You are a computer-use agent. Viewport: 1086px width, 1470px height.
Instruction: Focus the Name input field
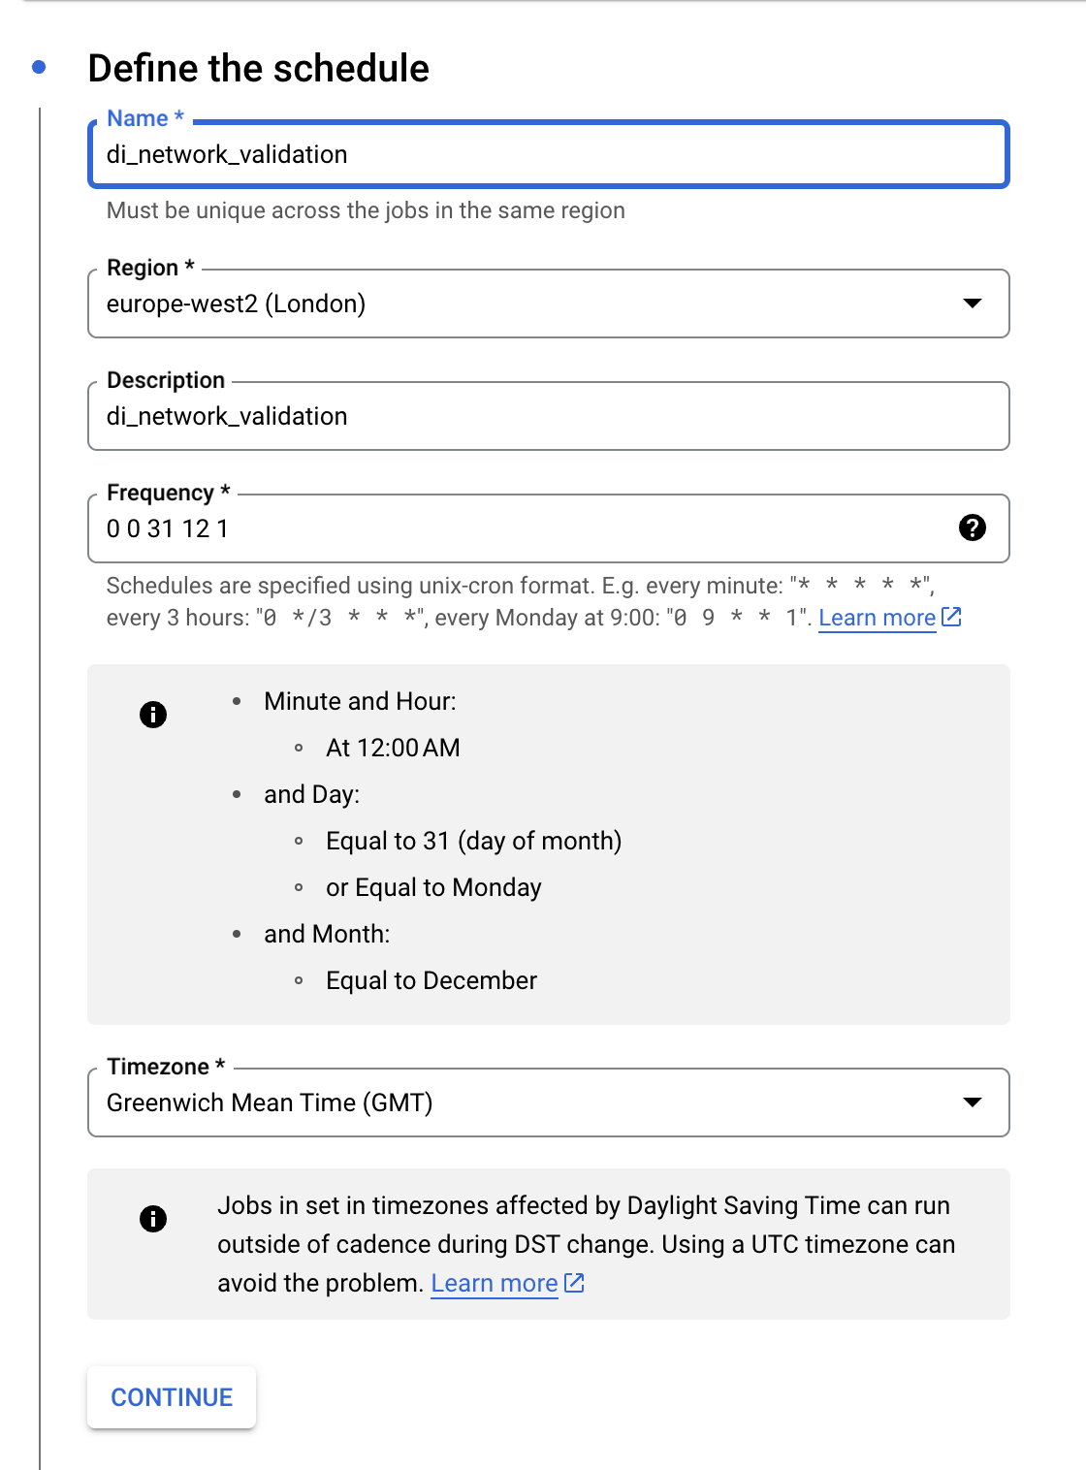(x=549, y=154)
